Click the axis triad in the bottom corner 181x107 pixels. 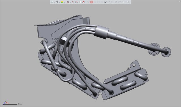pos(6,103)
